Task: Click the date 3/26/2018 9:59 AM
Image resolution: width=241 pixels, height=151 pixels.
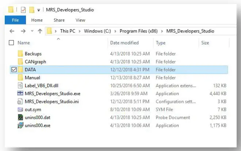Action: coord(129,94)
